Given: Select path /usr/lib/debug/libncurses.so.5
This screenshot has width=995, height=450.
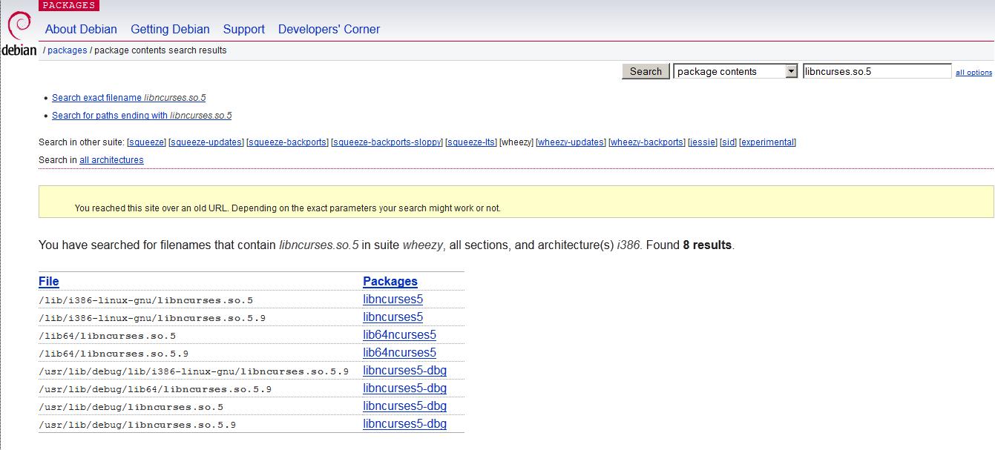Looking at the screenshot, I should coord(131,407).
